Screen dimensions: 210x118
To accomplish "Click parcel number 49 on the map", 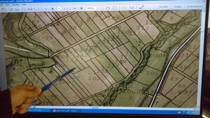I will [174, 79].
